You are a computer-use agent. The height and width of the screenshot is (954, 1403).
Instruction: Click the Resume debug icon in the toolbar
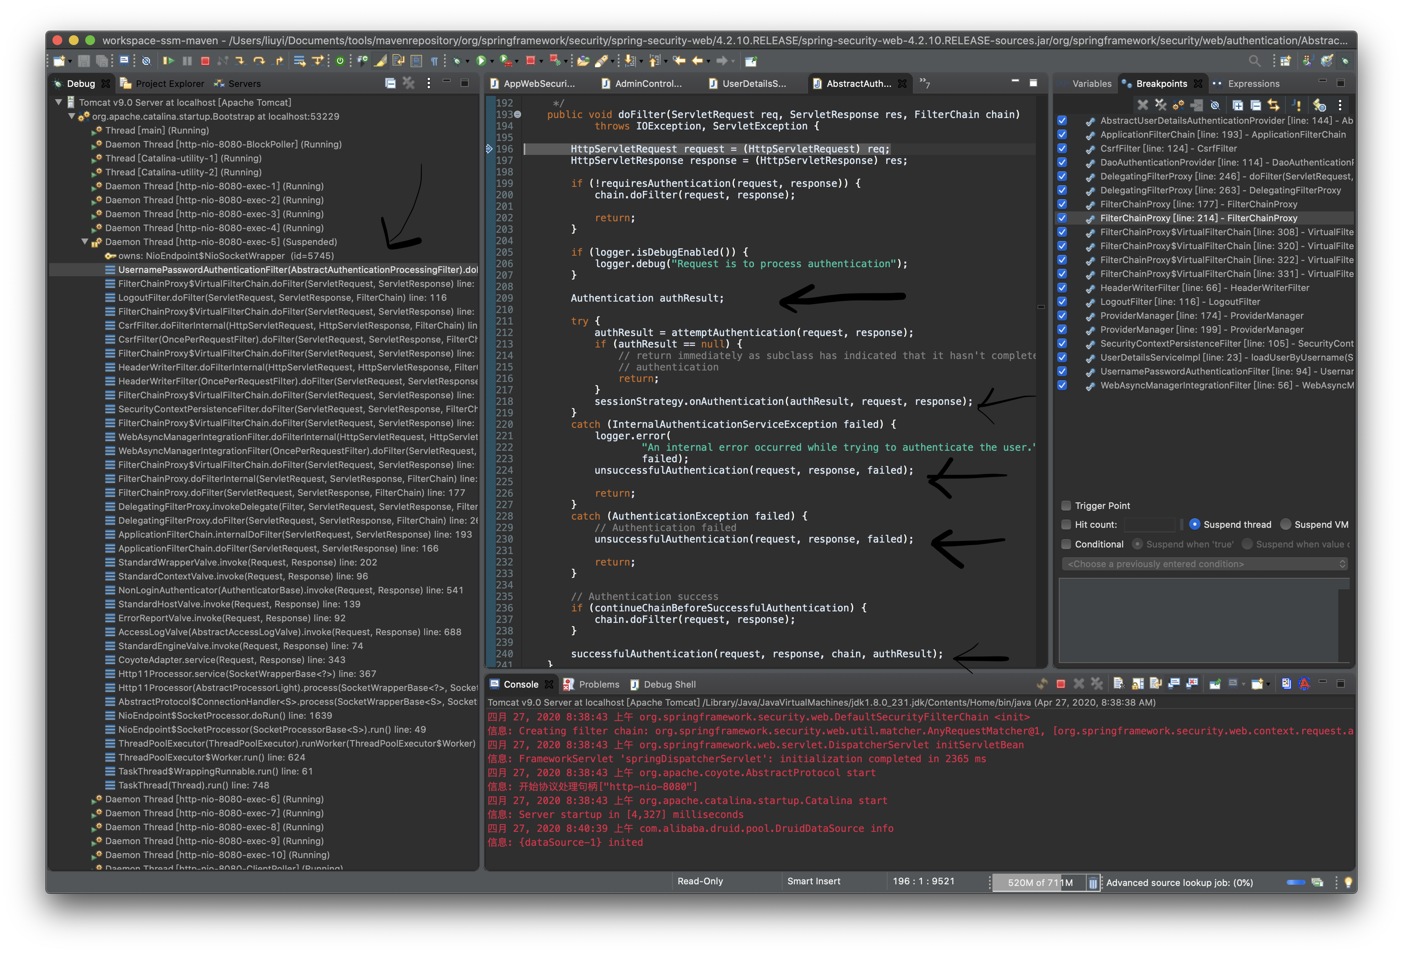coord(168,61)
